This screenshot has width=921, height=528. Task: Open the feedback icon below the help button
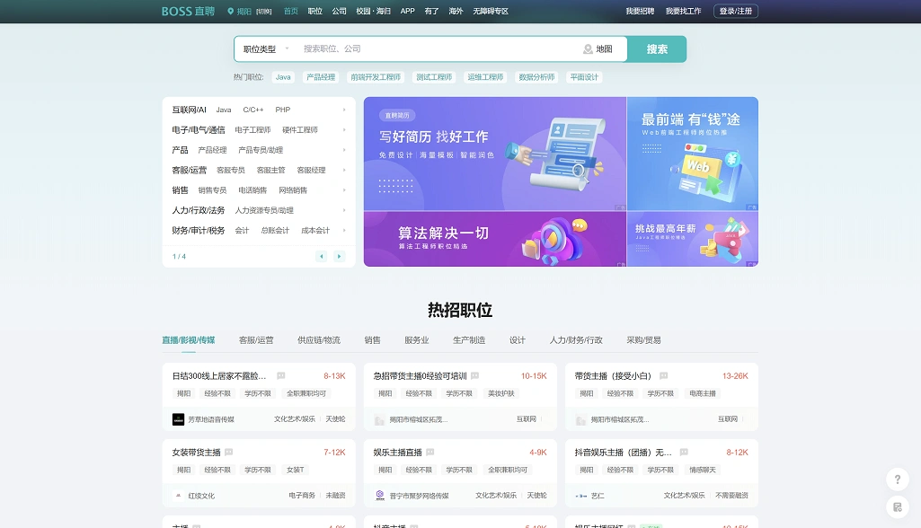pyautogui.click(x=895, y=506)
